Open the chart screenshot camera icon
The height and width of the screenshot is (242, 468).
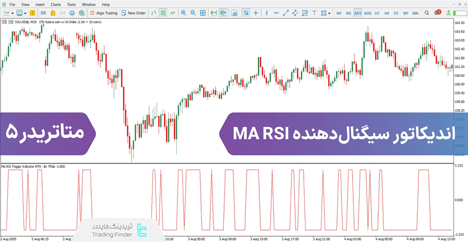coord(236,13)
